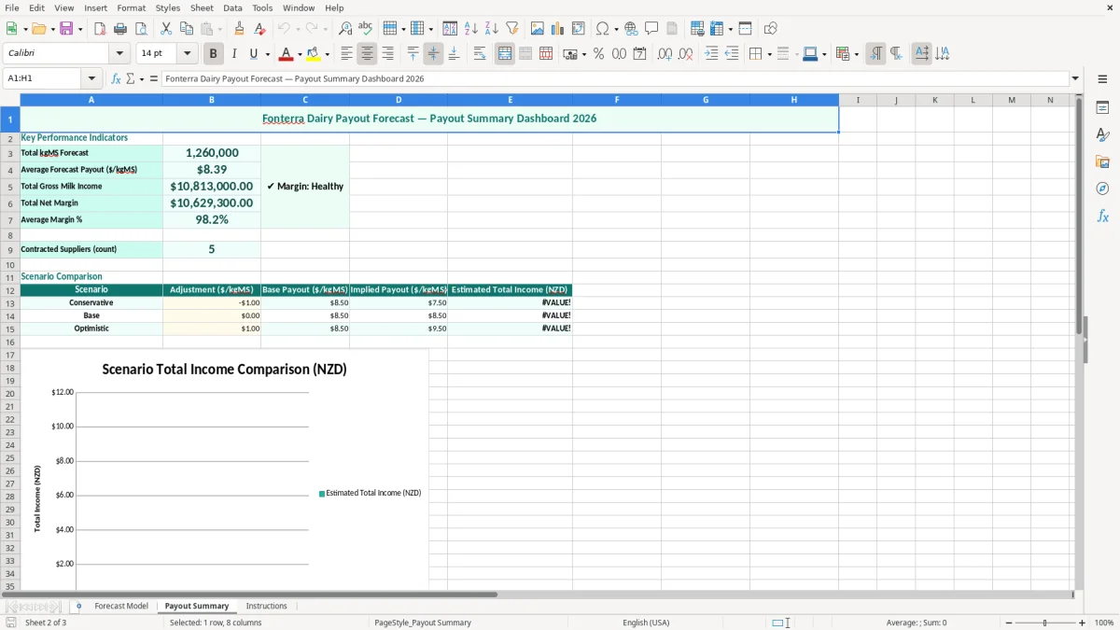Open borders dropdown arrow

tap(769, 54)
